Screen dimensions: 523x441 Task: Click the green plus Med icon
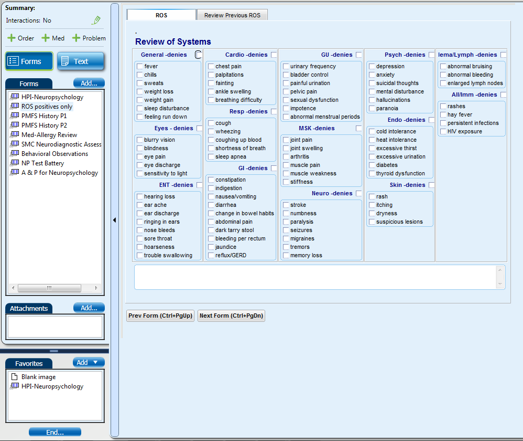tap(46, 38)
